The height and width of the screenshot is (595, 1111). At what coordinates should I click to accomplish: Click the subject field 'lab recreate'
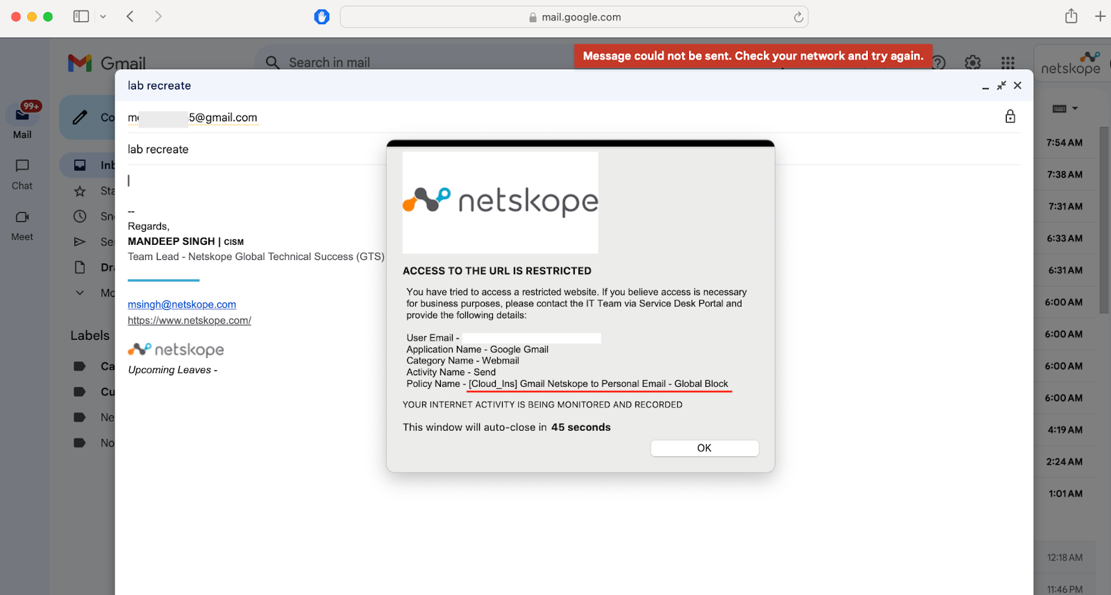574,149
